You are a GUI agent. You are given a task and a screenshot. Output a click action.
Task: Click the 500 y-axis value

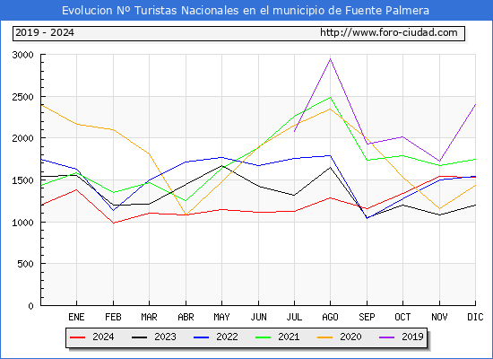25,264
